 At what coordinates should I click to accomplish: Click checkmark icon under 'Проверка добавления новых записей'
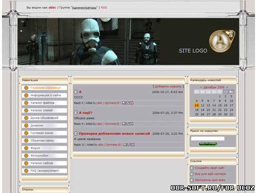pyautogui.click(x=129, y=145)
